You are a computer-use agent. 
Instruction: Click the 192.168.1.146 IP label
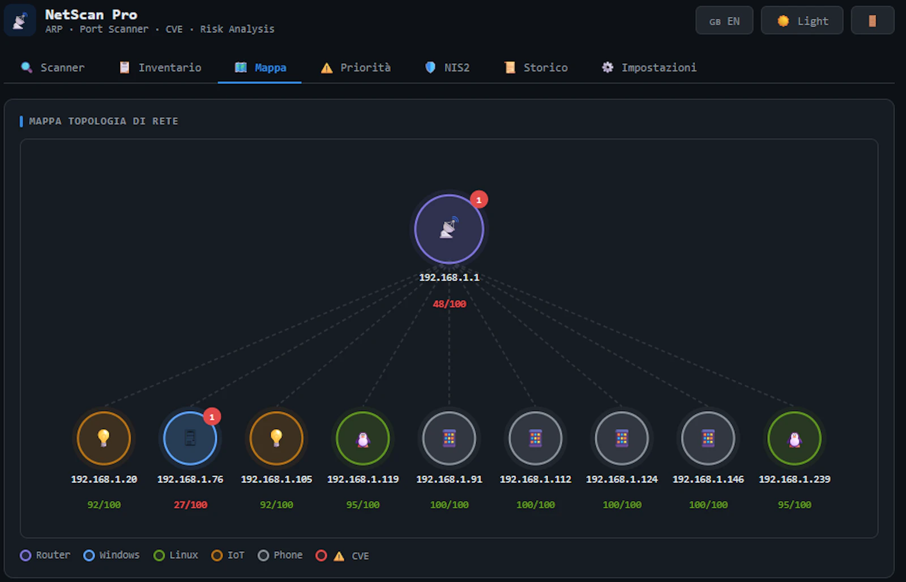708,479
